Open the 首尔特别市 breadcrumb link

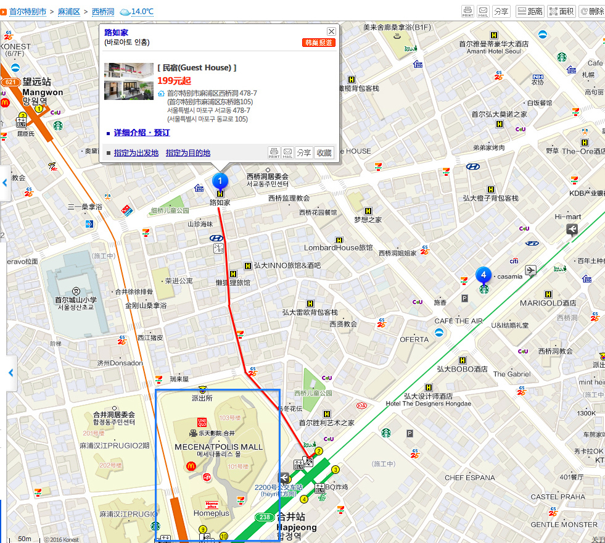pyautogui.click(x=28, y=12)
